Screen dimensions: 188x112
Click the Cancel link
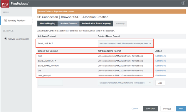[x=135, y=109]
